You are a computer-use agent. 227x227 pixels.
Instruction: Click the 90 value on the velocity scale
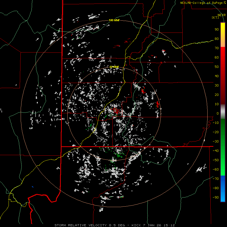[217, 30]
